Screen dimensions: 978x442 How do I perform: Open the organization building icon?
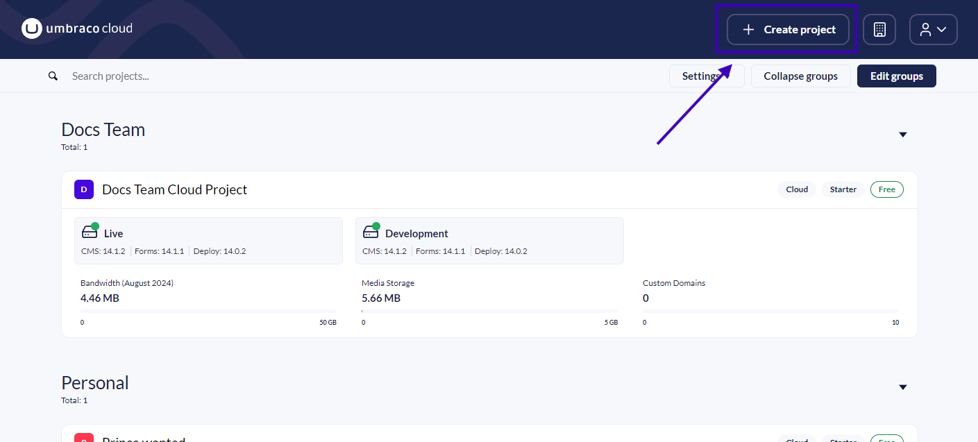click(879, 30)
